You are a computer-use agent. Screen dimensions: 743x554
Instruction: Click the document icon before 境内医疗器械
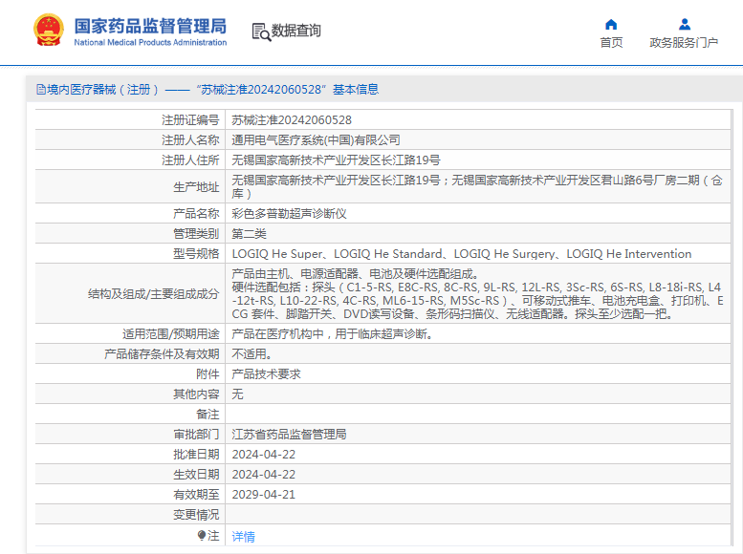[40, 90]
